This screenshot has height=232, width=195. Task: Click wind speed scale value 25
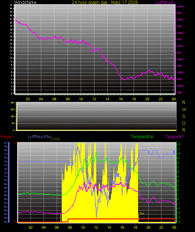click(x=11, y=5)
